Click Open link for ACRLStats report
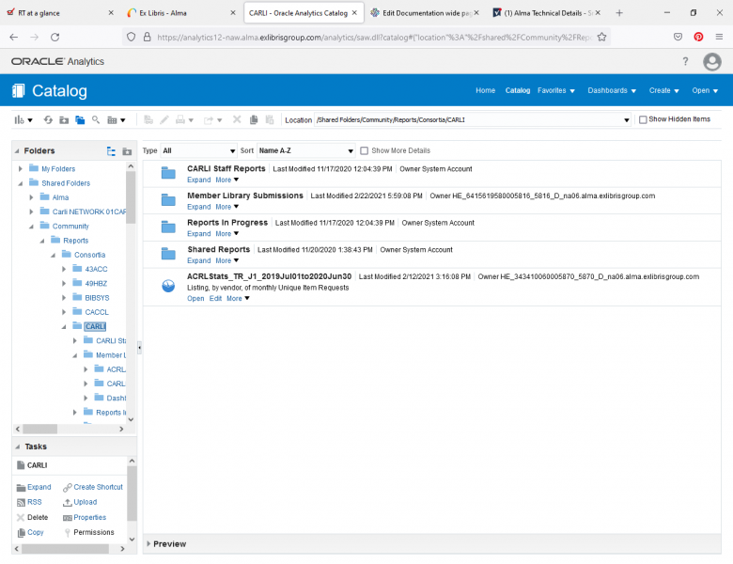The height and width of the screenshot is (564, 733). pos(195,298)
